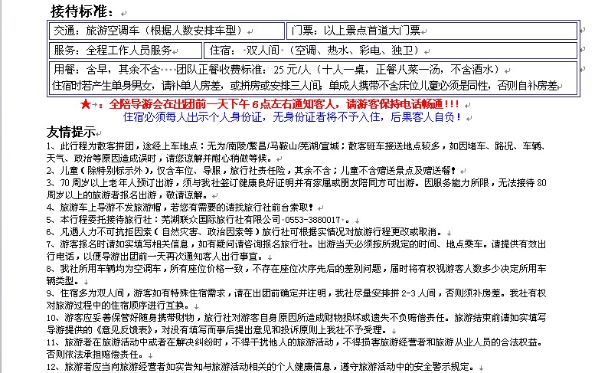This screenshot has width=608, height=373.
Task: Click item 3 about 70周岁以上 seniors
Action: tap(306, 183)
